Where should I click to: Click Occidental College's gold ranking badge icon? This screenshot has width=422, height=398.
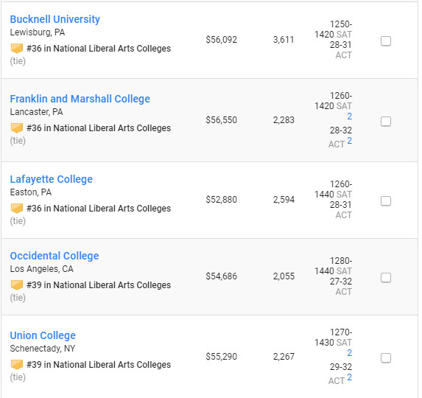(17, 285)
